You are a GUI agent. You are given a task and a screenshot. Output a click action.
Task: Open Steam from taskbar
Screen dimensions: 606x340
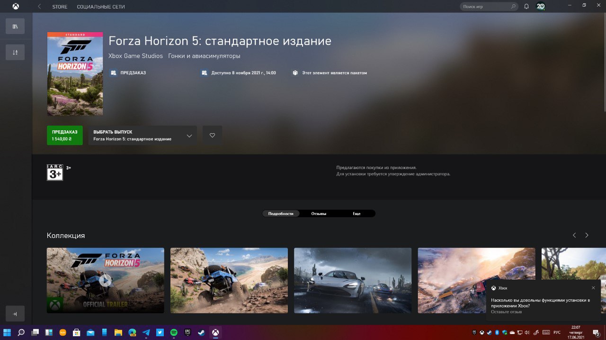pos(201,332)
